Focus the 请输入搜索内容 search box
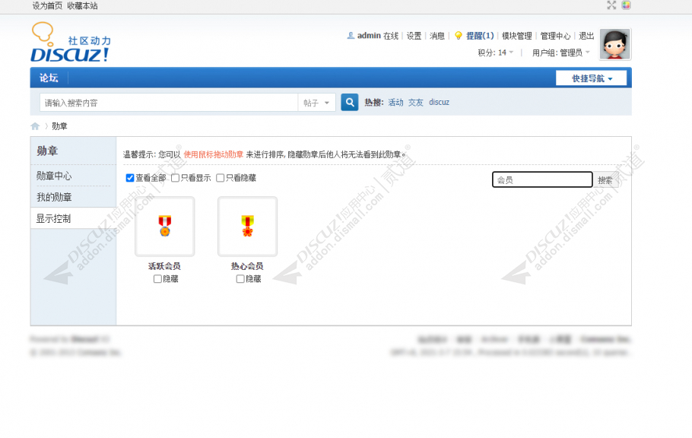 (169, 103)
